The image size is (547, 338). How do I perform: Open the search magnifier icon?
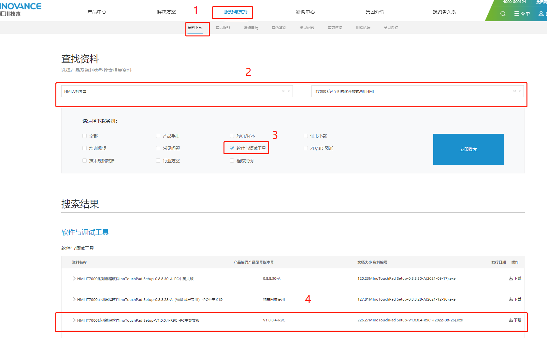click(x=503, y=14)
